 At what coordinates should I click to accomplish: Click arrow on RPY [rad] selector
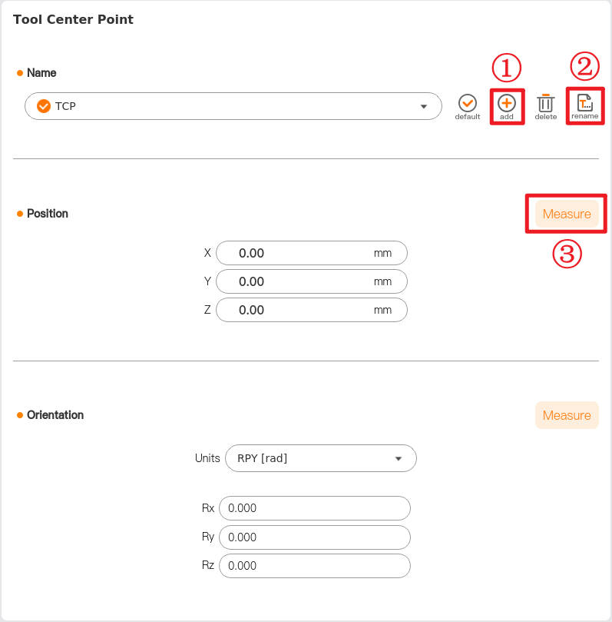[398, 458]
